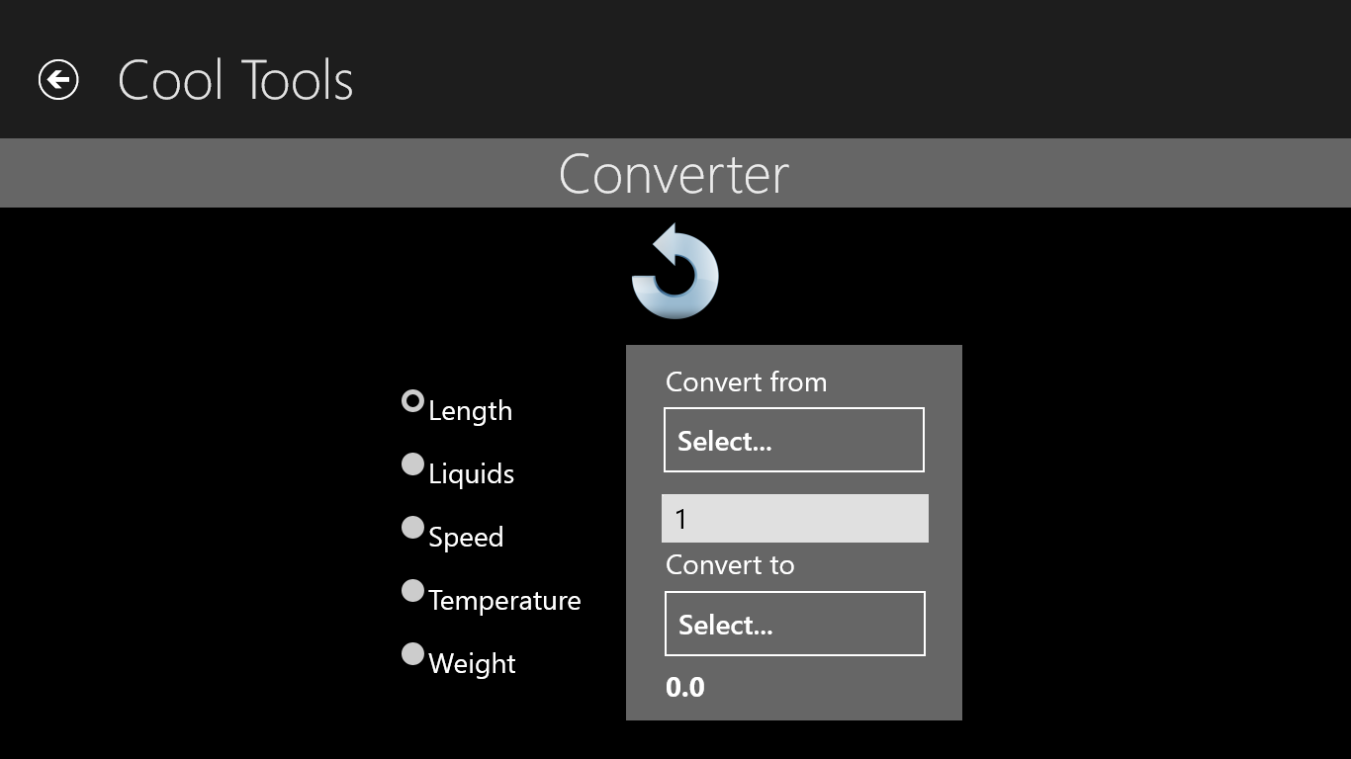Select the Weight radio button circle
Viewport: 1351px width, 759px height.
[x=412, y=654]
